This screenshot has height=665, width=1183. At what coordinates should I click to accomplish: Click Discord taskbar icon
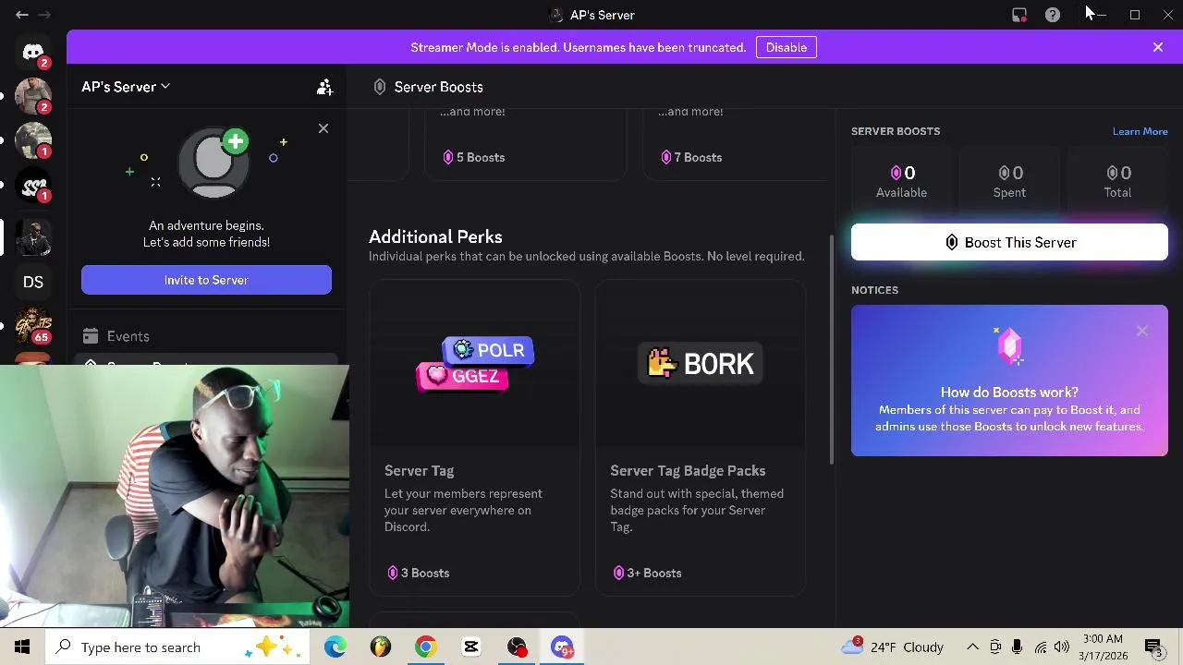pyautogui.click(x=562, y=647)
